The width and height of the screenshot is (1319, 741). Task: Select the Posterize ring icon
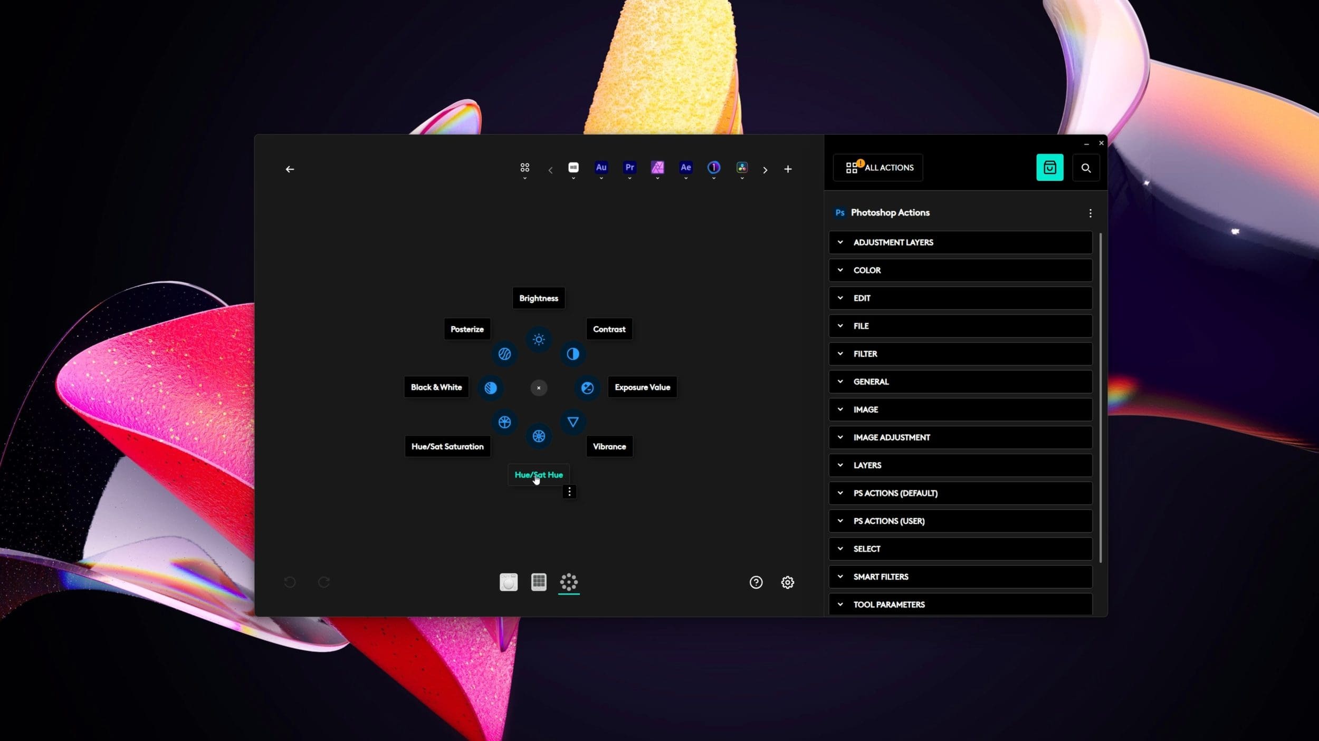tap(504, 354)
